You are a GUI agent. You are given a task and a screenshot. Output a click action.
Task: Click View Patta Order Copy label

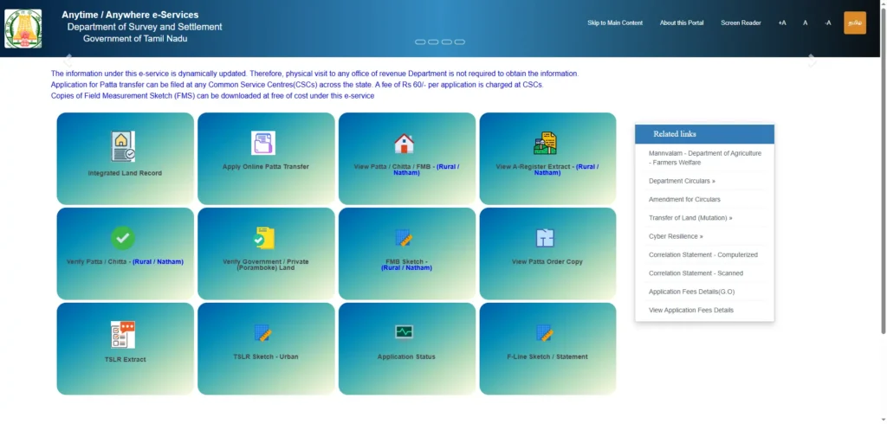[x=547, y=261]
